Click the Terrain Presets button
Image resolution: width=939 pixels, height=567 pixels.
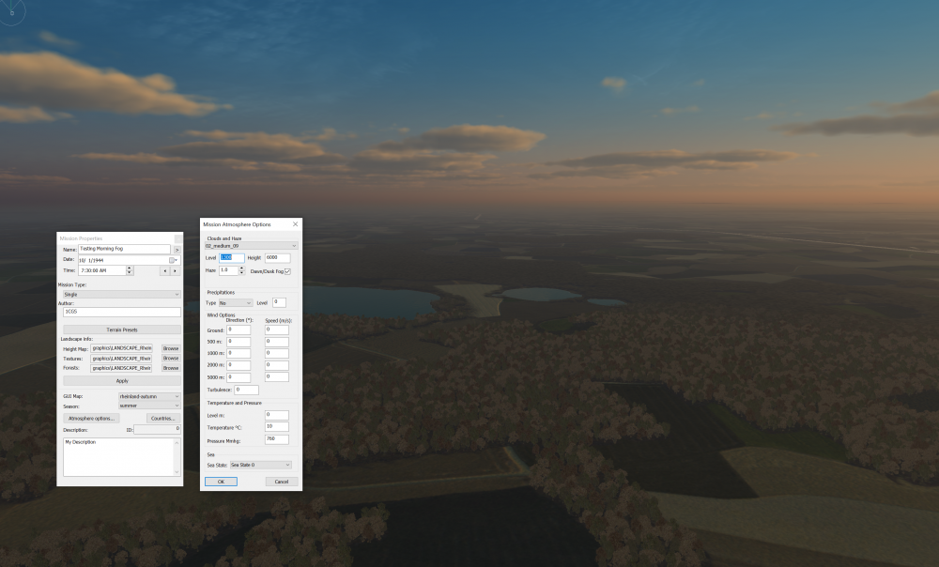121,329
